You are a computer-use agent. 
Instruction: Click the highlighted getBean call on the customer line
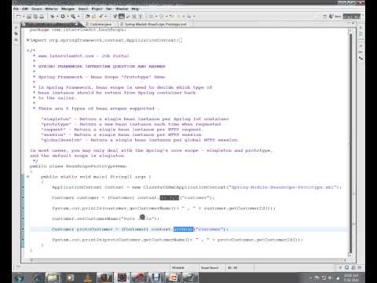point(170,197)
